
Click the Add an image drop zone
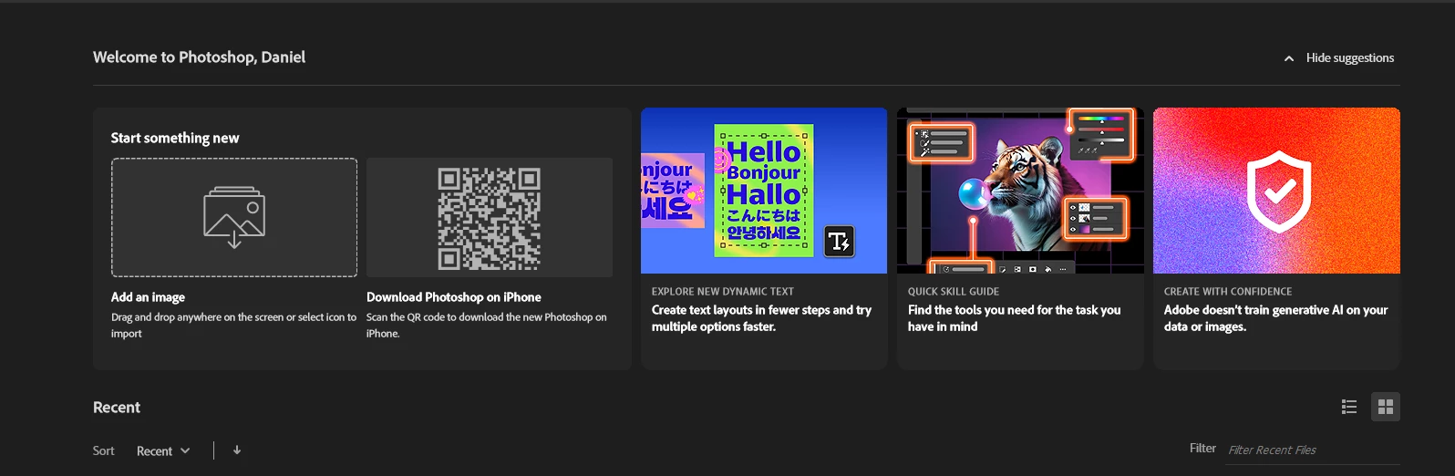tap(234, 217)
